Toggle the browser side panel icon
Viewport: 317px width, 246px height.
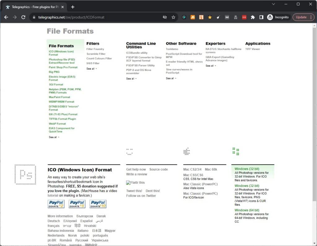(x=261, y=17)
